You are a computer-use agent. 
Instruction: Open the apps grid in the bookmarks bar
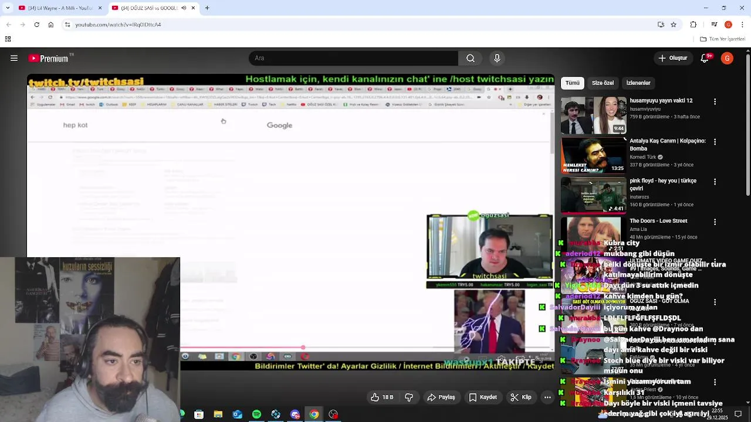8,39
